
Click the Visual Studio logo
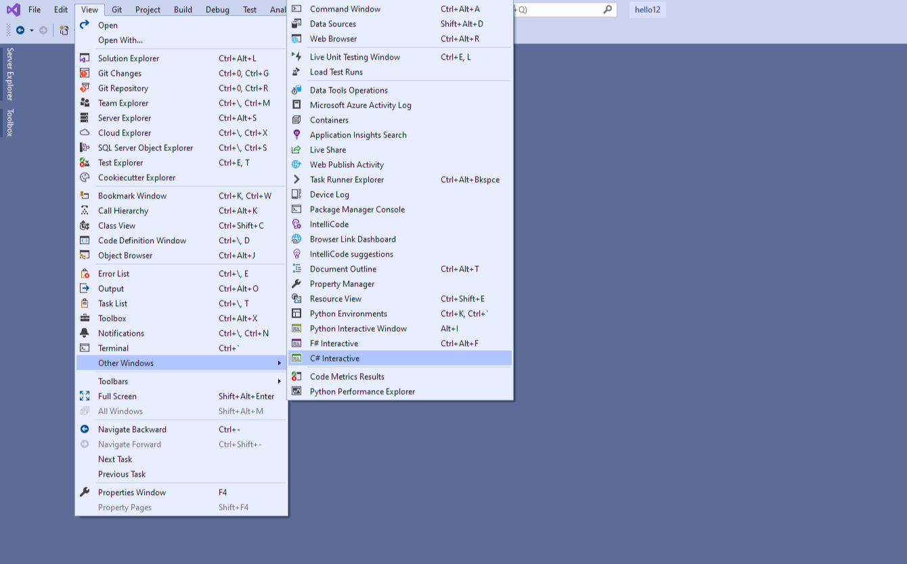[12, 9]
